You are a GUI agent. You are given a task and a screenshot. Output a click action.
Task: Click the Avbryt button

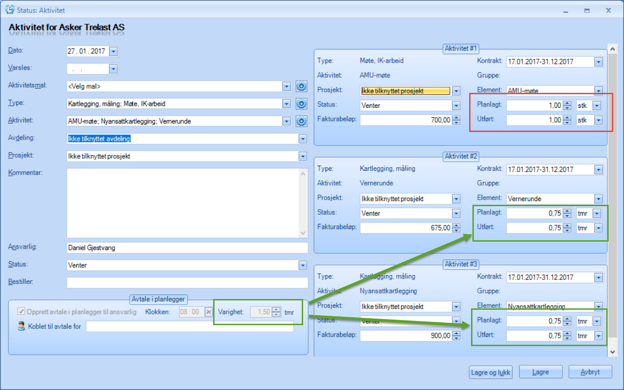pos(590,372)
